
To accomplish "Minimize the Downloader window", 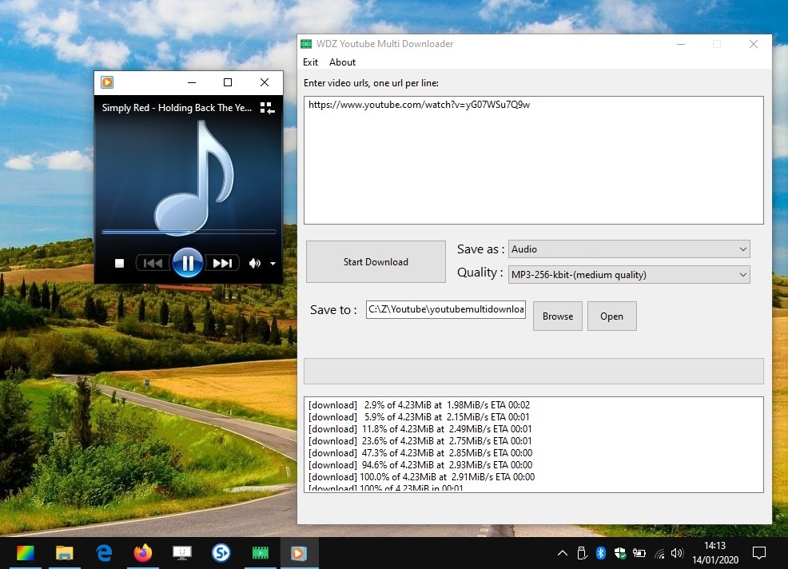I will 681,44.
